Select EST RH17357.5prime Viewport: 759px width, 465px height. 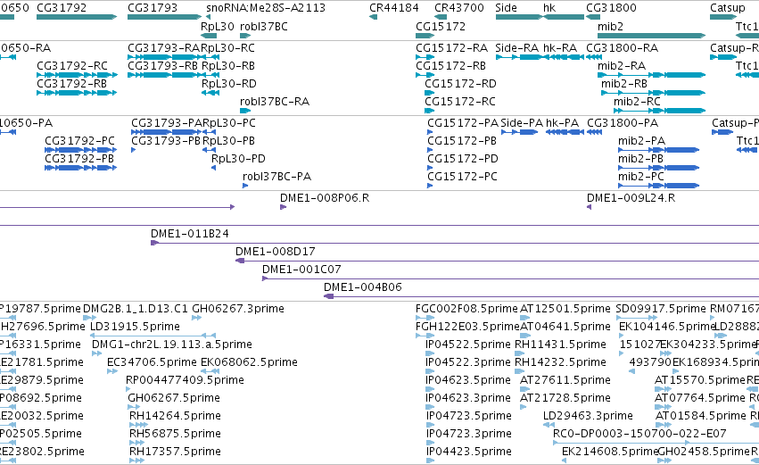point(175,453)
